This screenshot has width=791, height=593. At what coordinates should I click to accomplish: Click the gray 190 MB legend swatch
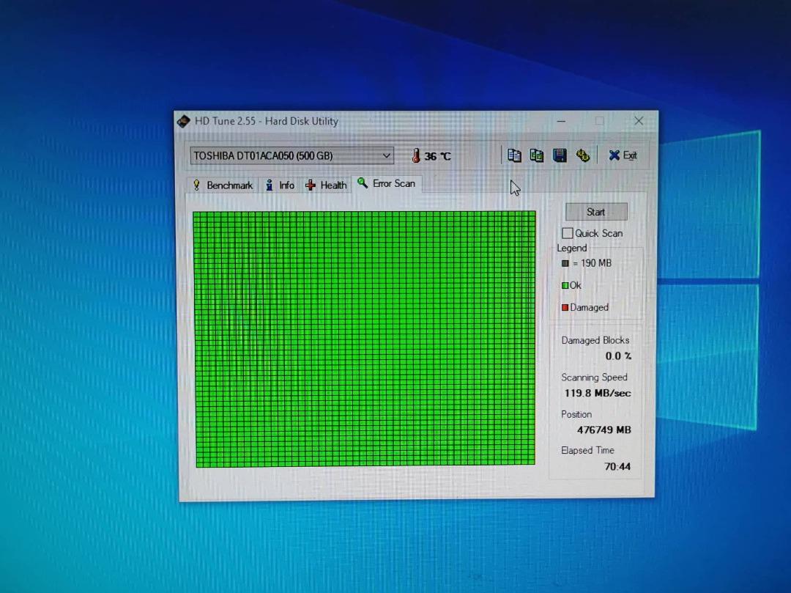pyautogui.click(x=565, y=263)
